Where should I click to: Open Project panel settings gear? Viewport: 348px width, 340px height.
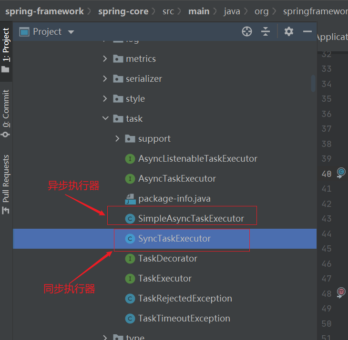[x=289, y=31]
